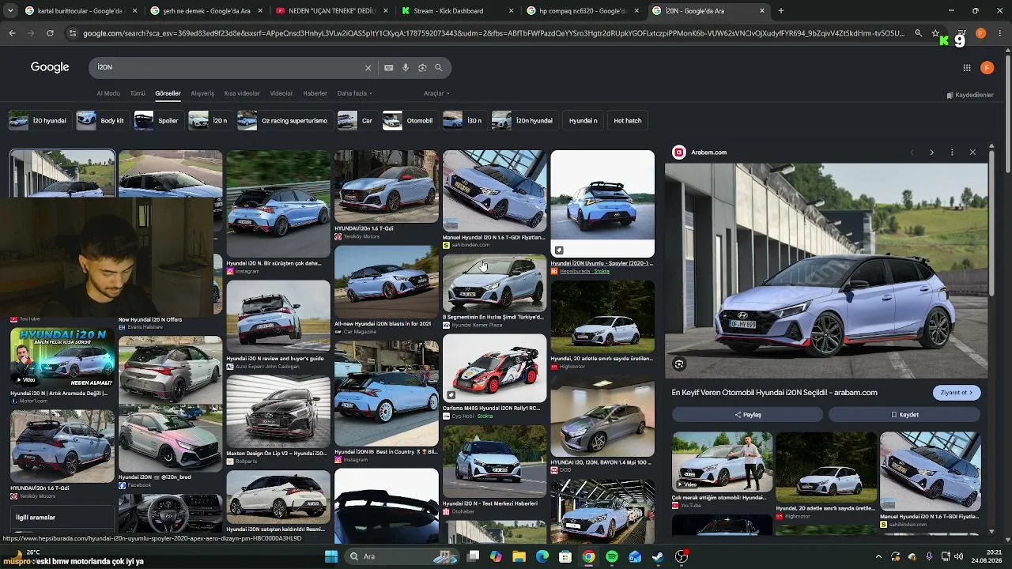
Task: Open the Google account avatar menu
Action: (x=987, y=68)
